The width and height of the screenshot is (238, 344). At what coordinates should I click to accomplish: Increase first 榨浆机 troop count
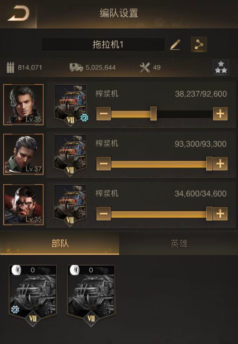pyautogui.click(x=220, y=114)
